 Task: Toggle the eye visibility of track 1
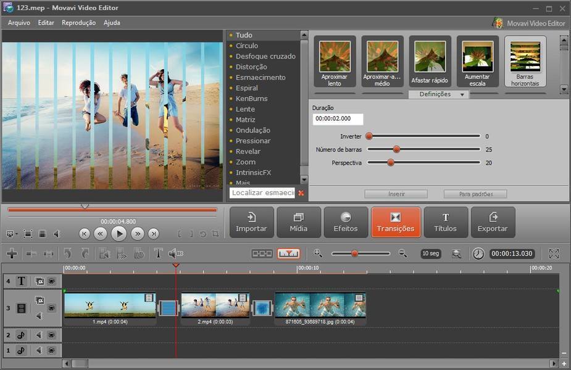click(x=52, y=350)
